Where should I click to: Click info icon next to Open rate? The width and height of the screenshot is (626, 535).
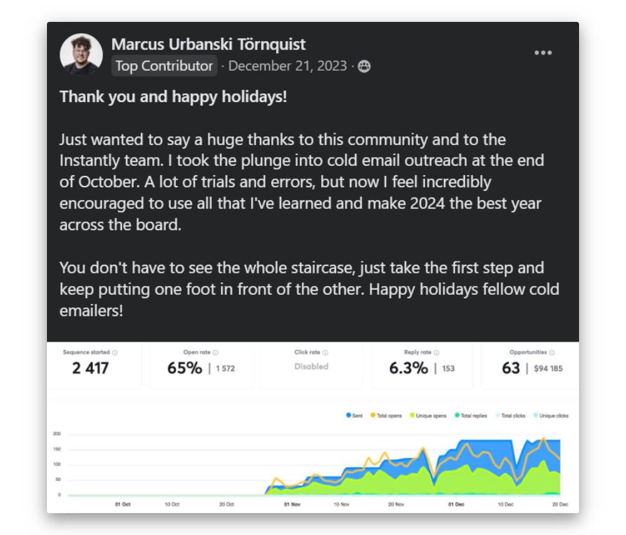click(216, 353)
